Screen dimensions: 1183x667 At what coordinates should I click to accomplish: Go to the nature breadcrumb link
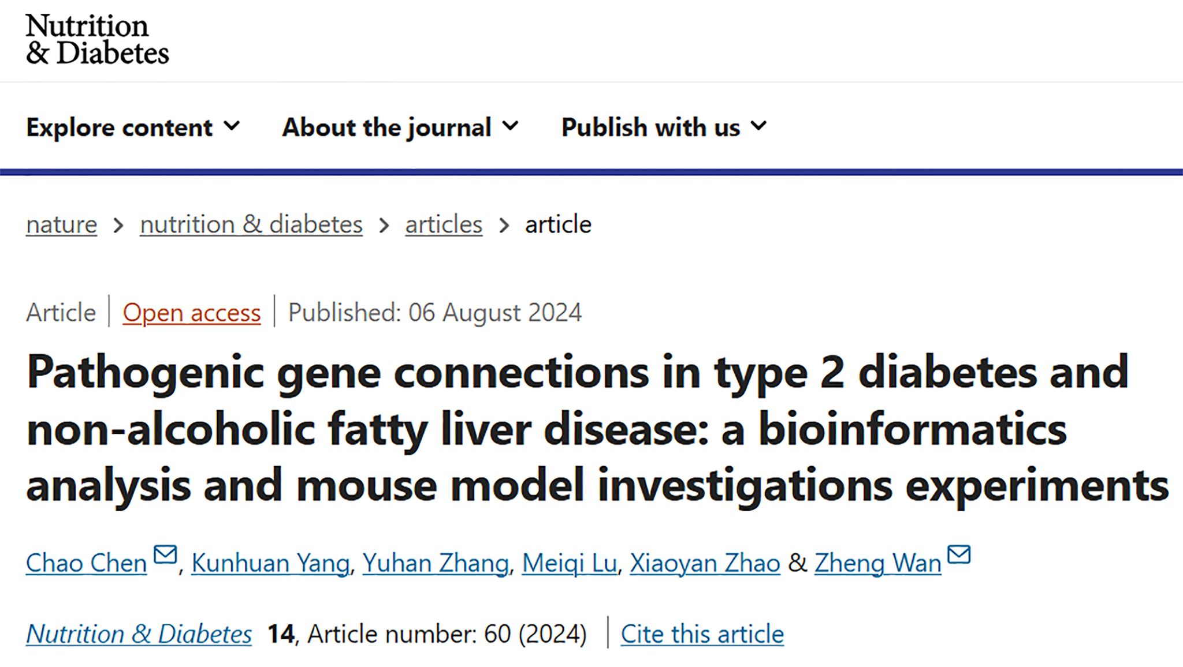(61, 224)
